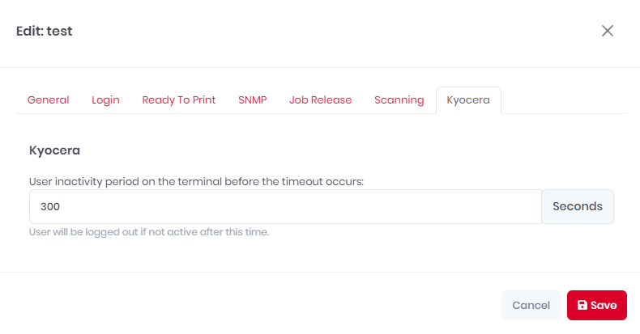Open the Job Release tab
Screen dimensions: 640x334
321,100
